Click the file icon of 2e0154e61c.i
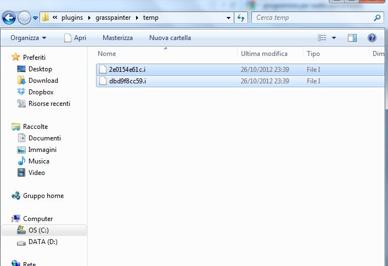Screen dimensions: 388x266 pyautogui.click(x=103, y=70)
